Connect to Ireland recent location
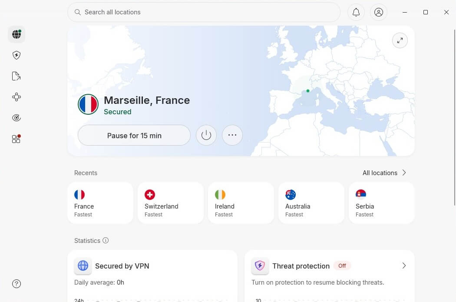Screen dimensions: 456x302 (x=241, y=203)
